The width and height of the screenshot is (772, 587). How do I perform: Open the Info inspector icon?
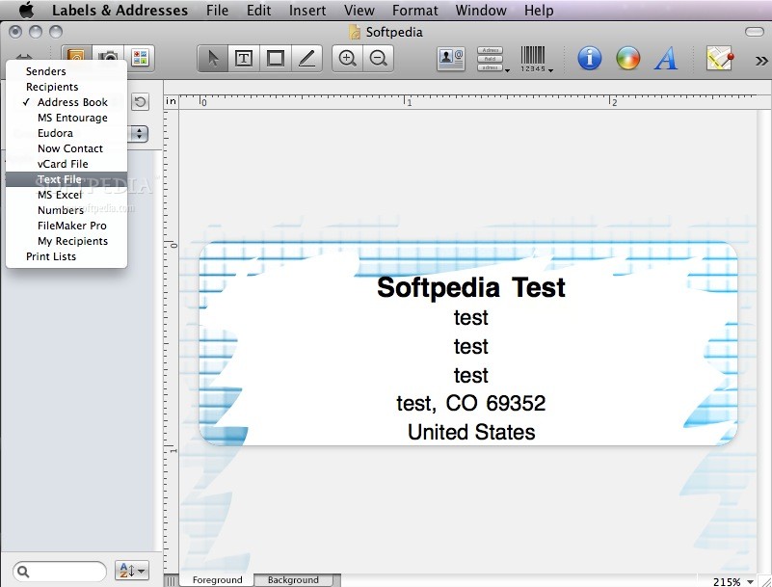click(x=589, y=58)
